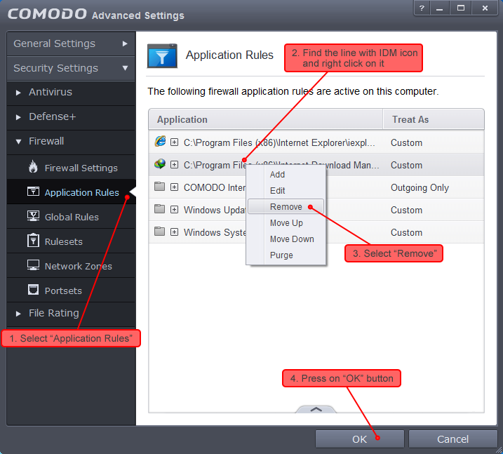Click the COMODO Inter... row text

pos(215,187)
